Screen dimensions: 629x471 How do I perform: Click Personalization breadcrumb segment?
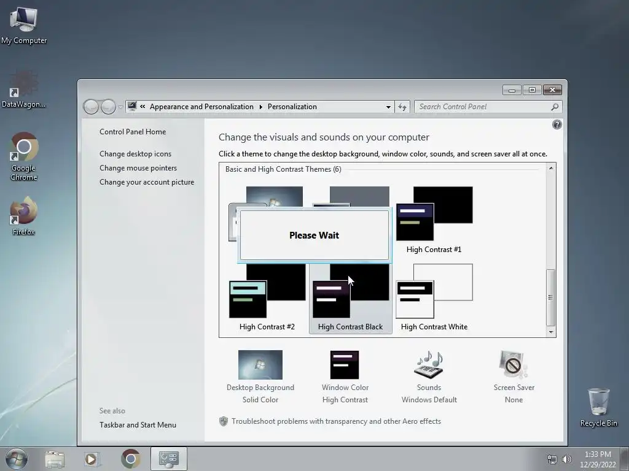(292, 107)
